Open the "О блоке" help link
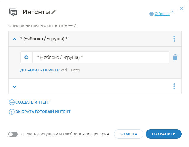 point(162,14)
